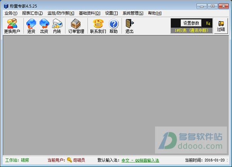Click the 设置参数 button
Viewport: 232px width, 167px height.
tap(191, 23)
